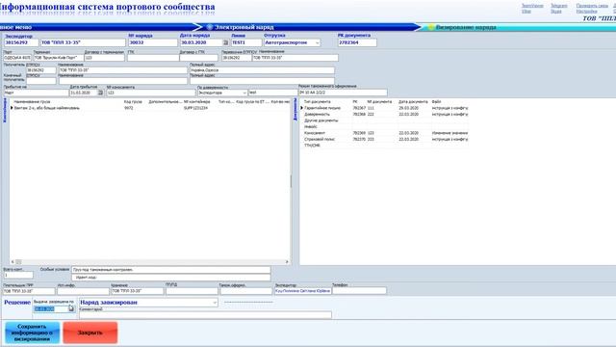Select the vertical Контейнеры side tab
The image size is (616, 347).
(x=5, y=110)
